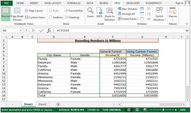Reset zoom to 100% in ribbon
This screenshot has height=113, width=191.
coord(99,13)
